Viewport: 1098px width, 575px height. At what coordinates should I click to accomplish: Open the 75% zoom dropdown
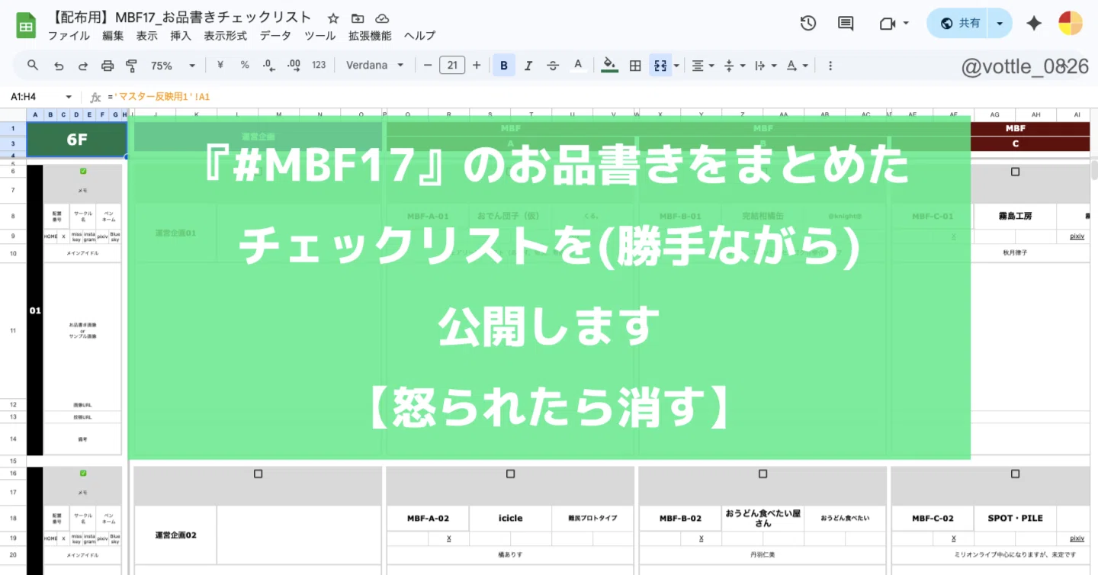click(x=173, y=66)
